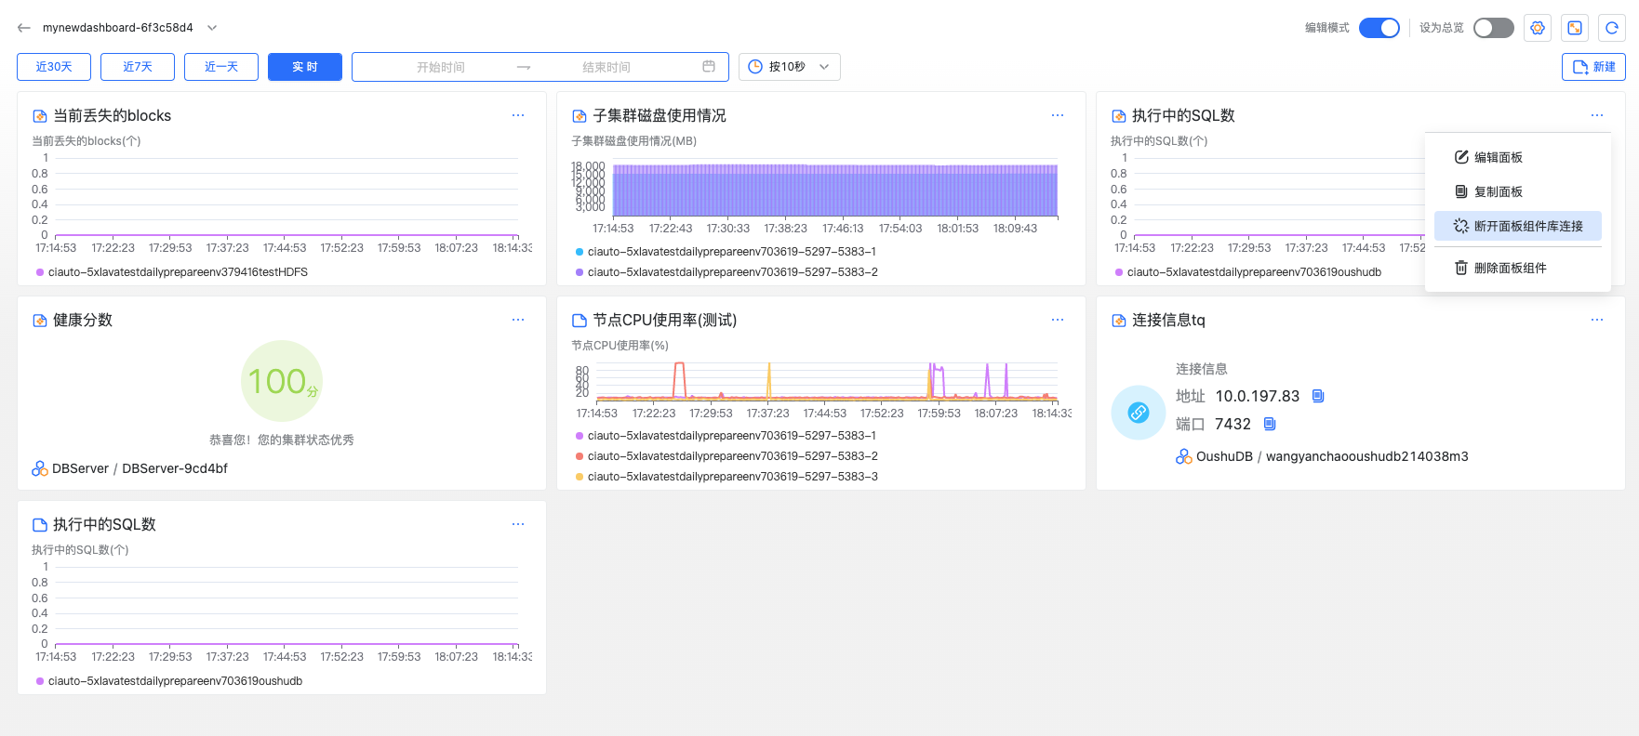Open dashboard settings gear icon
Viewport: 1639px width, 736px height.
[1538, 28]
